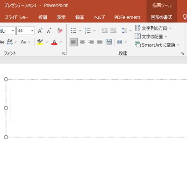Expand the line spacing dropdown arrow
This screenshot has height=169, width=187.
[x=130, y=31]
